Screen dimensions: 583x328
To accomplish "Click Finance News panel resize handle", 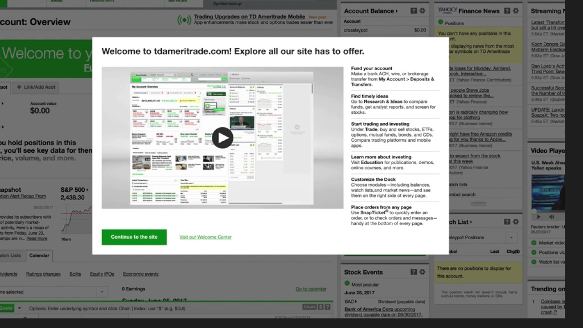I will point(478,204).
